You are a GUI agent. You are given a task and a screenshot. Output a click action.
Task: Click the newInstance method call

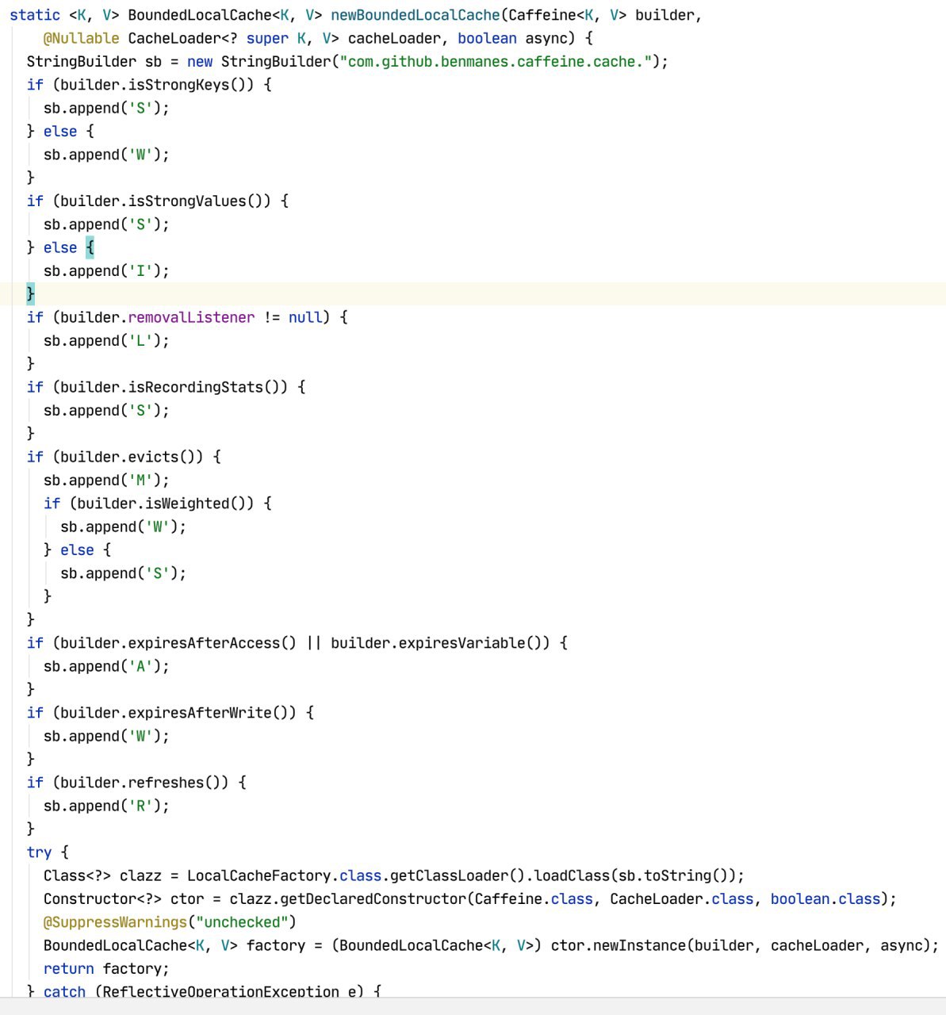[x=639, y=945]
